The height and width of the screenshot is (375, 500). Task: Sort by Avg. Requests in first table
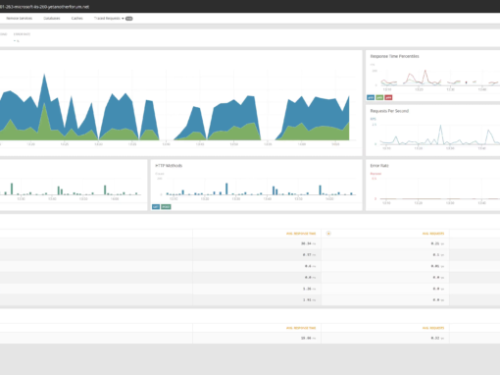point(433,234)
